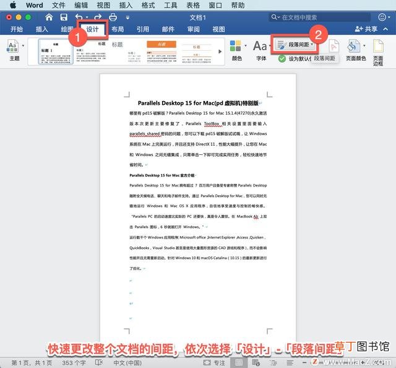
Task: Open the Word application menu
Action: (x=35, y=5)
